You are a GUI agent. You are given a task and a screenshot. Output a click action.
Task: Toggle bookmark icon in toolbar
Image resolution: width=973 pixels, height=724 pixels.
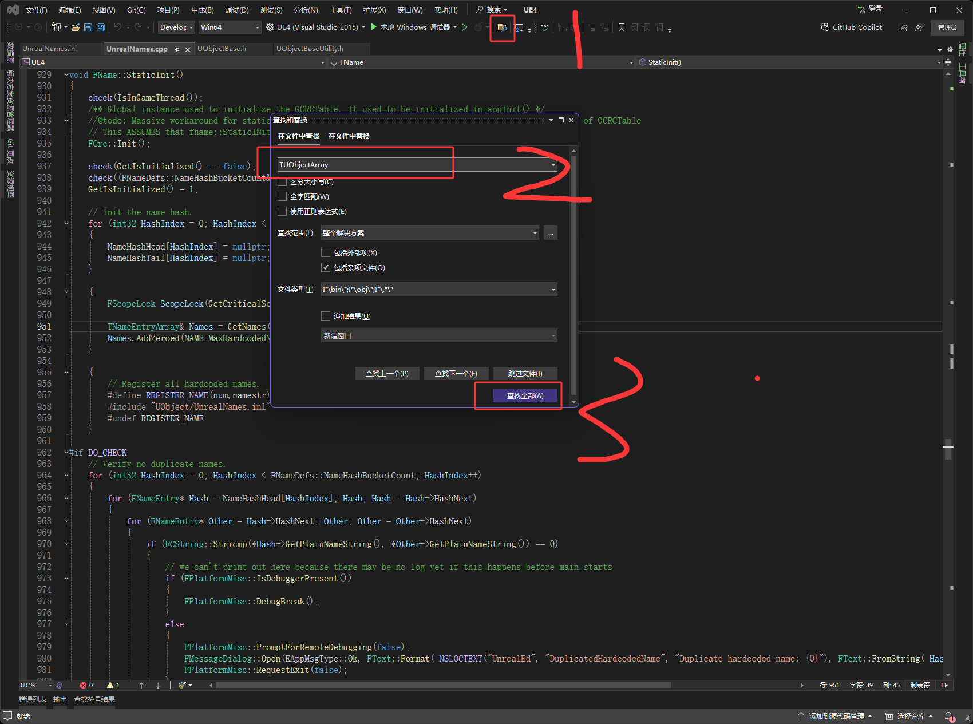(x=622, y=27)
